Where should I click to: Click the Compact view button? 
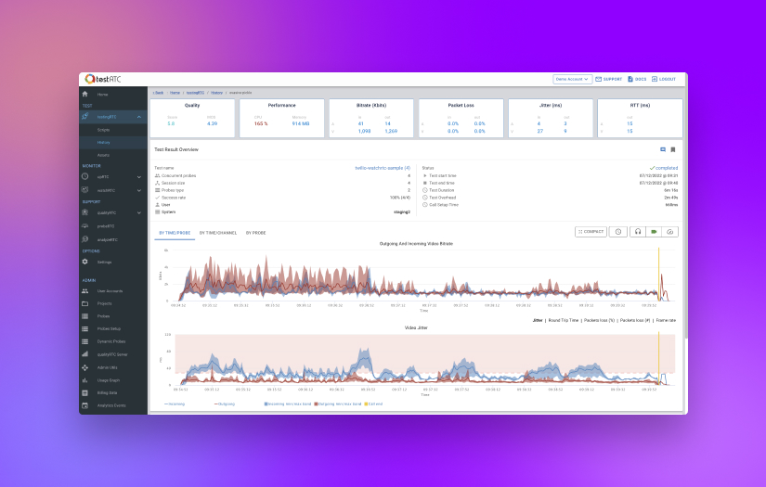pyautogui.click(x=591, y=232)
